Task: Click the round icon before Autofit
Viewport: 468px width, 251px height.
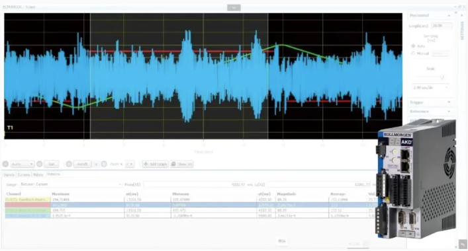Action: (x=69, y=164)
